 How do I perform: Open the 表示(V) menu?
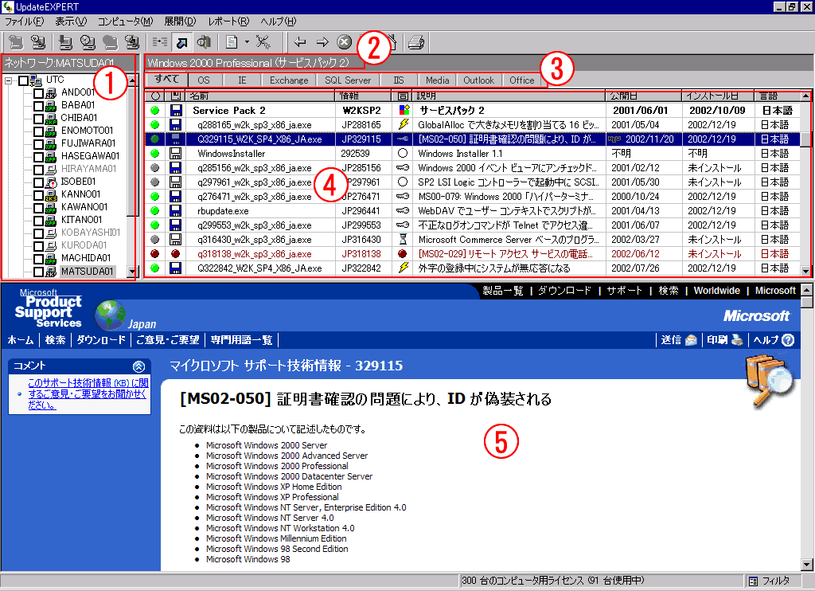coord(71,22)
